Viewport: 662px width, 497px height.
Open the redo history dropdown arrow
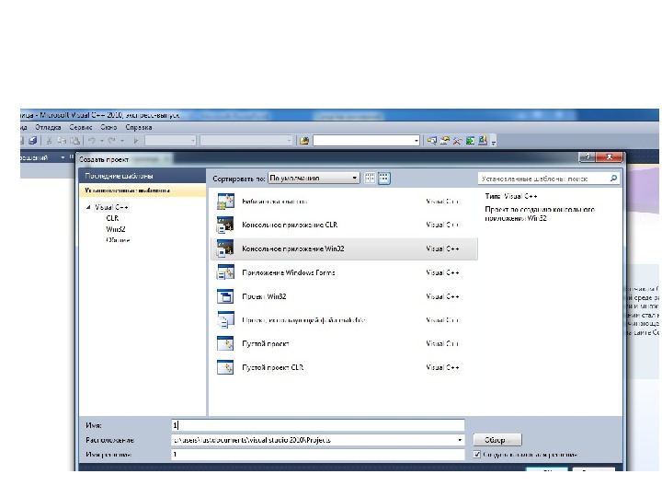(x=122, y=141)
